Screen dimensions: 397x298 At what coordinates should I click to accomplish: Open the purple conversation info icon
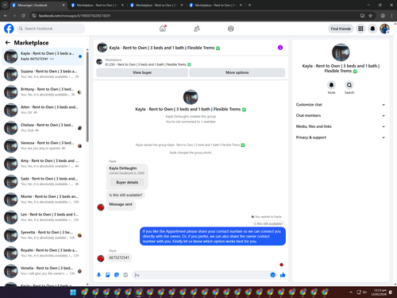click(x=280, y=48)
